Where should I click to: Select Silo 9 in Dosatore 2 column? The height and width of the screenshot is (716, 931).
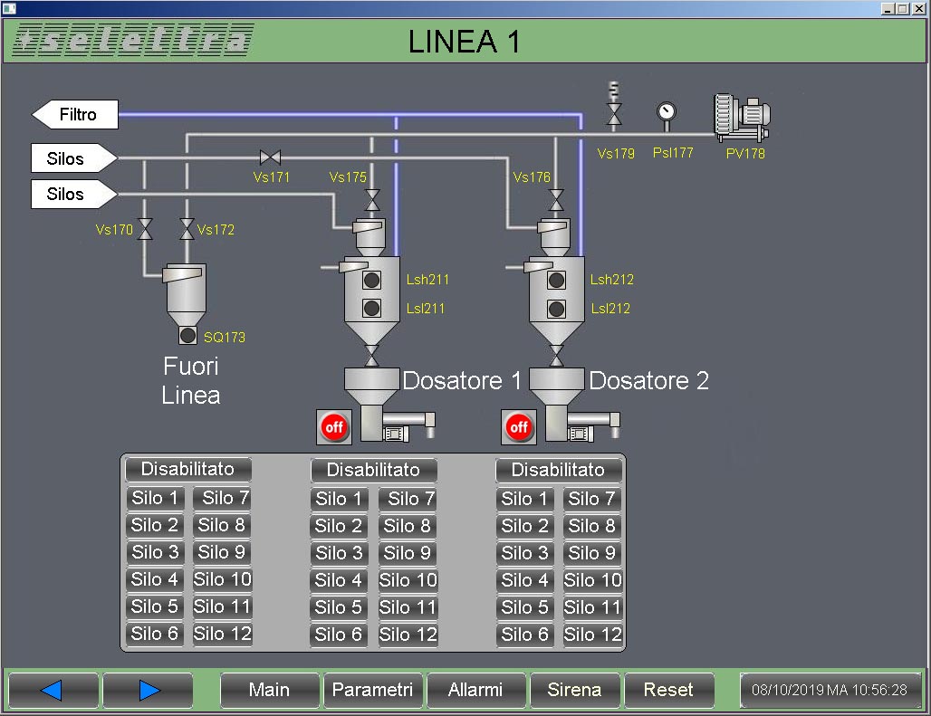592,553
